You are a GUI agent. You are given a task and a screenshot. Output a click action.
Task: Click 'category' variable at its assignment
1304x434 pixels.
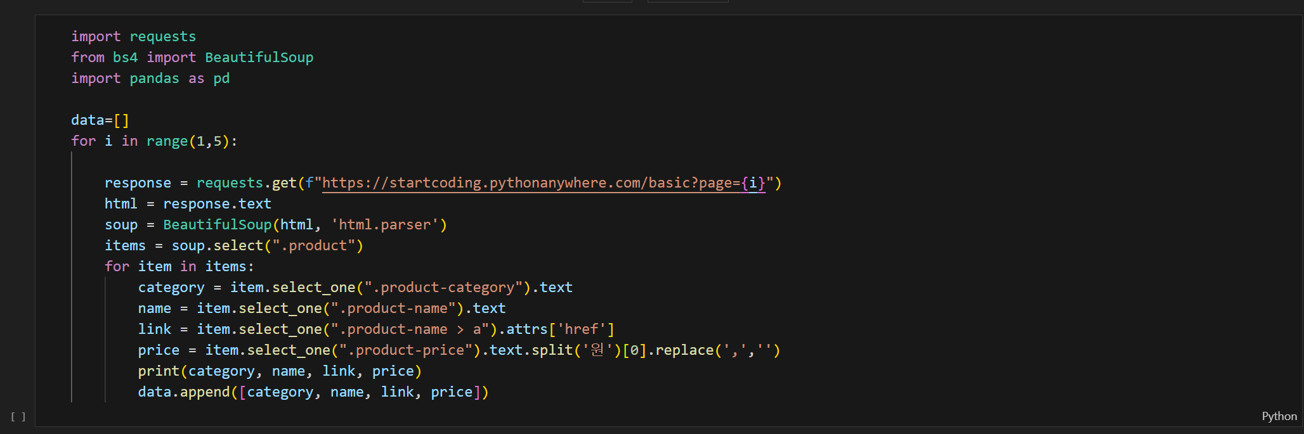point(171,288)
